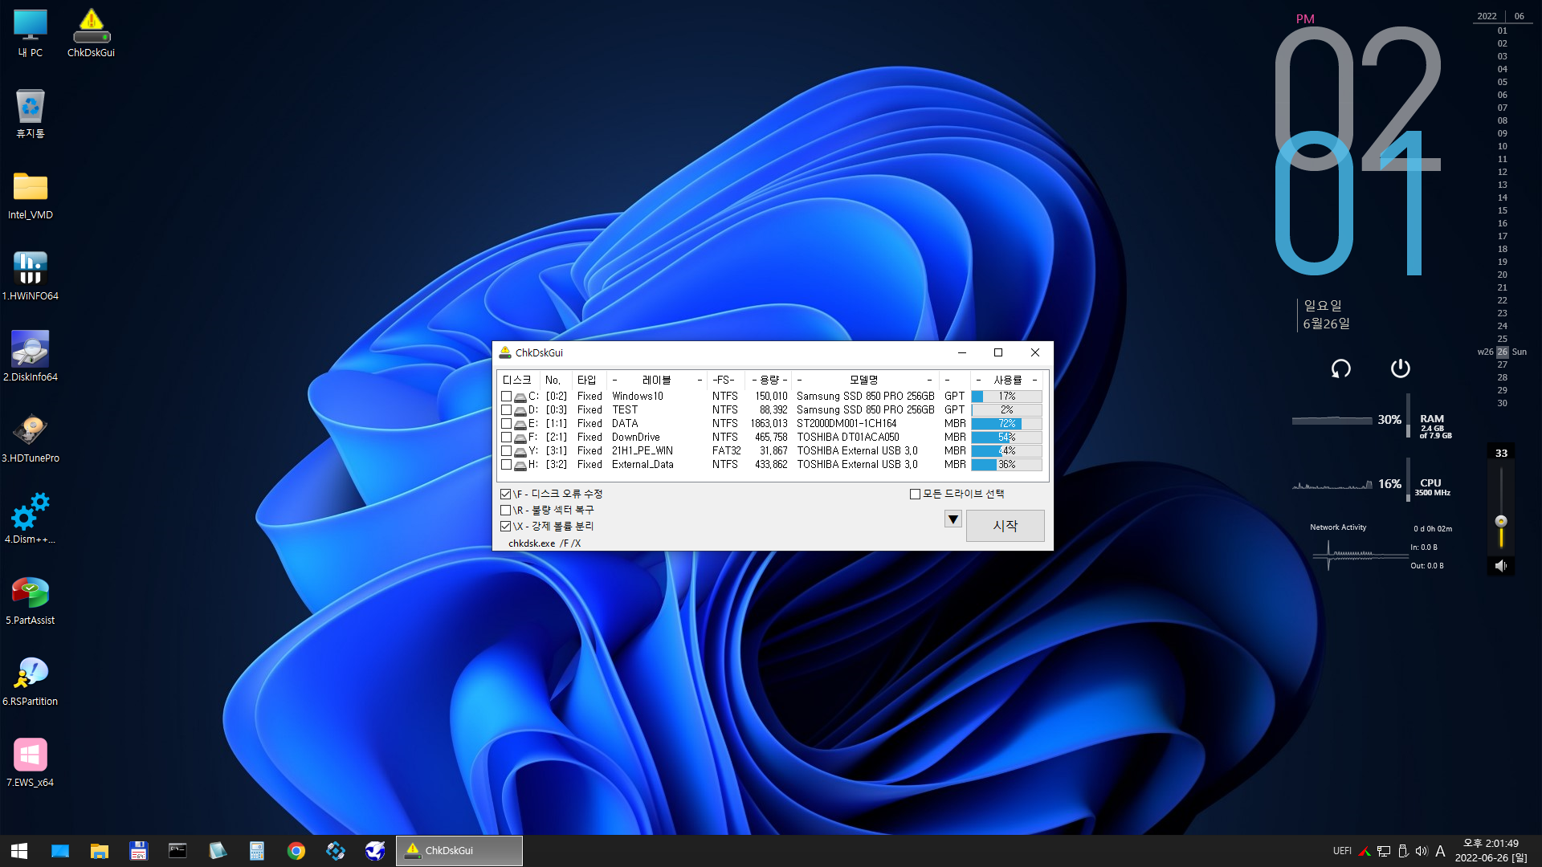
Task: Launch 3.HDTunePro from the desktop
Action: tap(31, 438)
